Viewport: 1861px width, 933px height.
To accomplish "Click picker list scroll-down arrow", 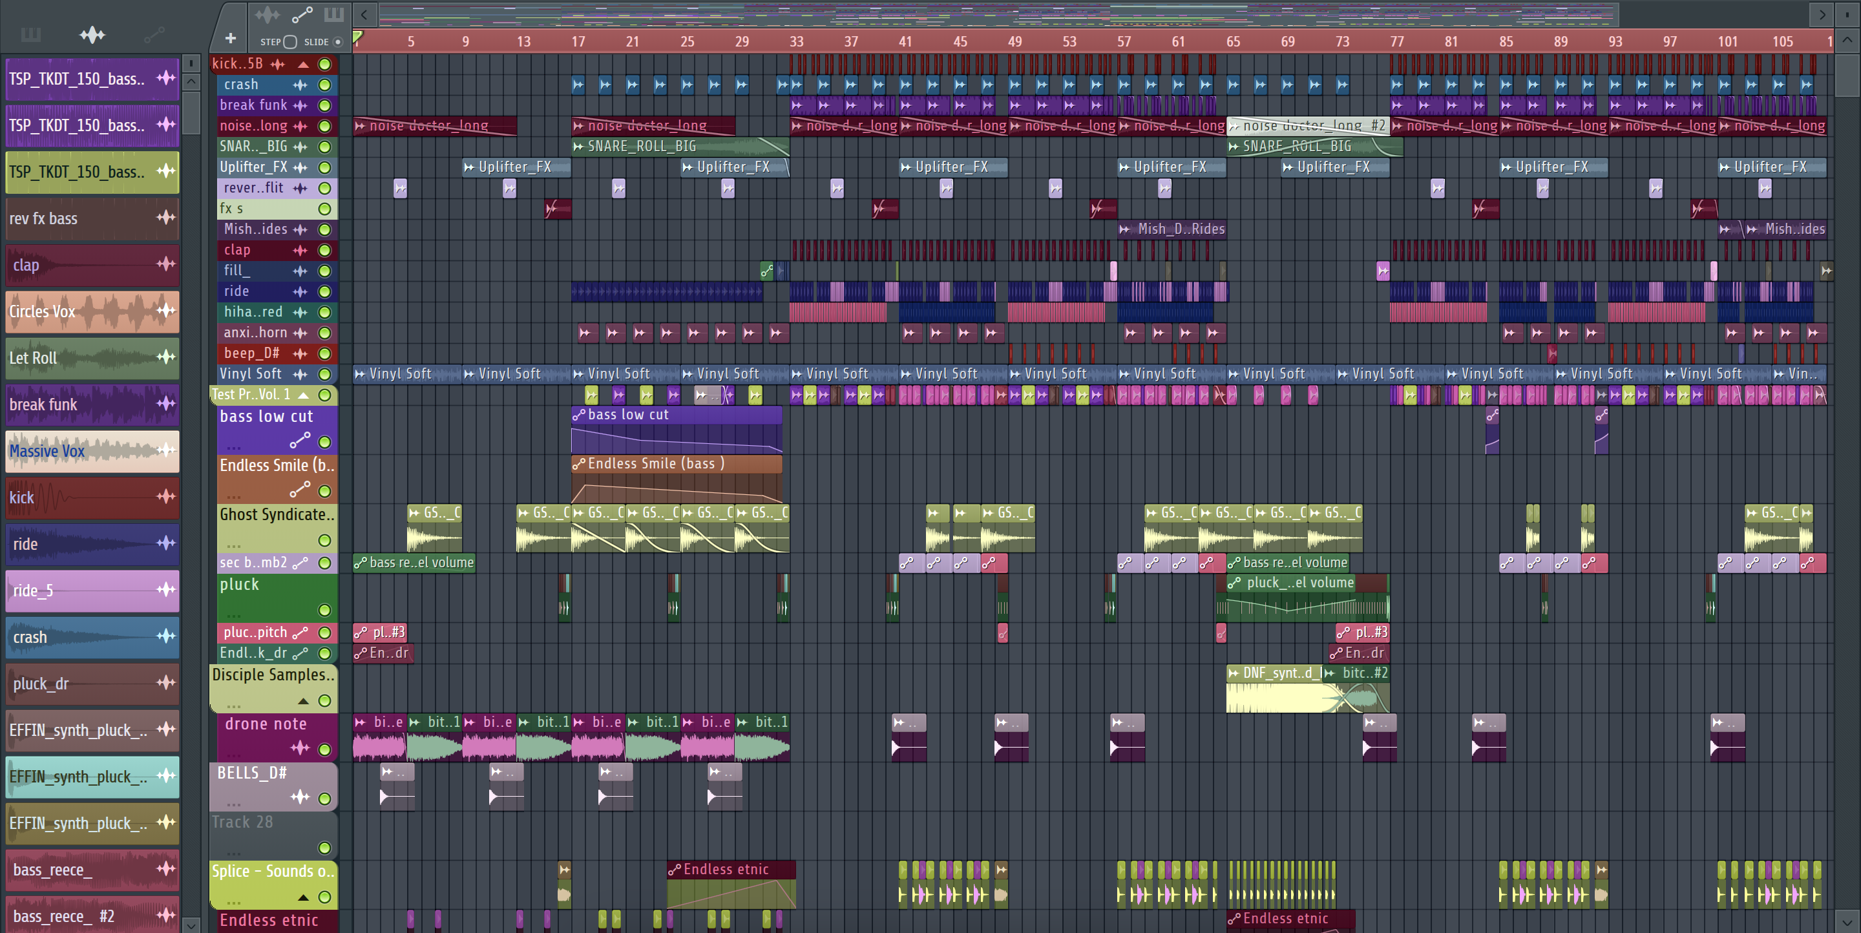I will (x=191, y=925).
